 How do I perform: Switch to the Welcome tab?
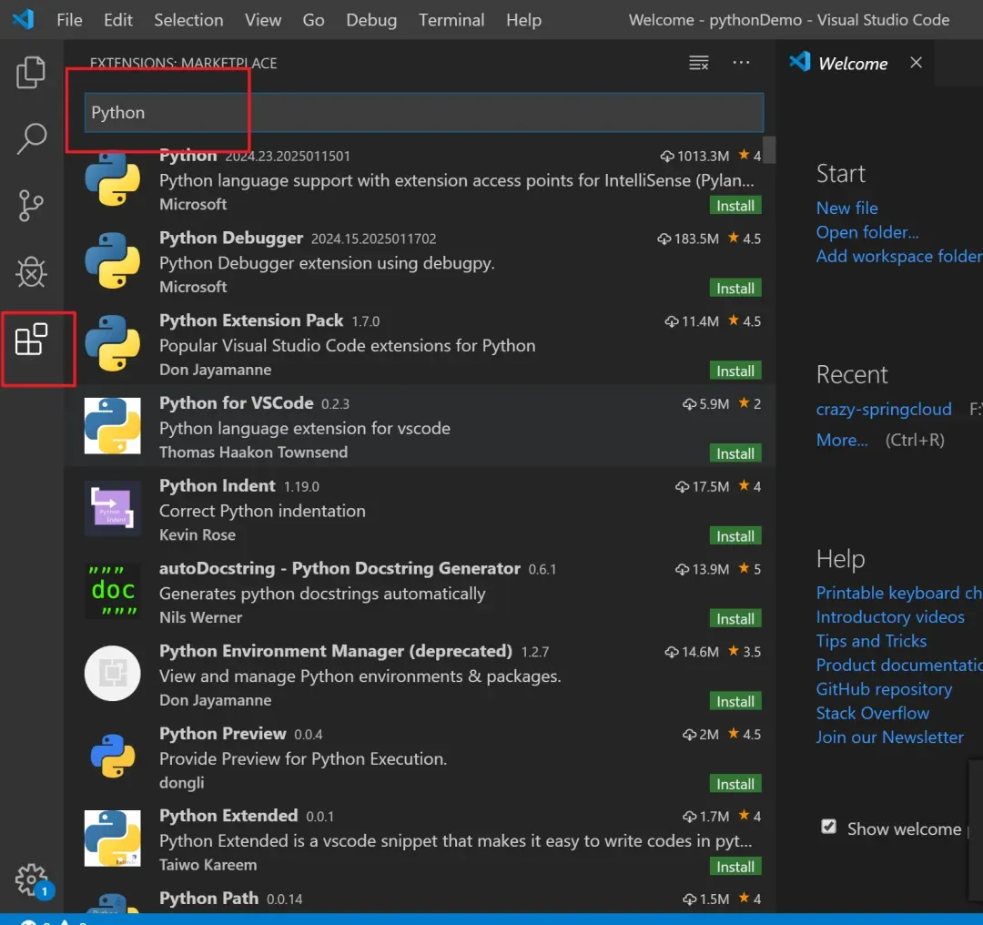pyautogui.click(x=853, y=64)
